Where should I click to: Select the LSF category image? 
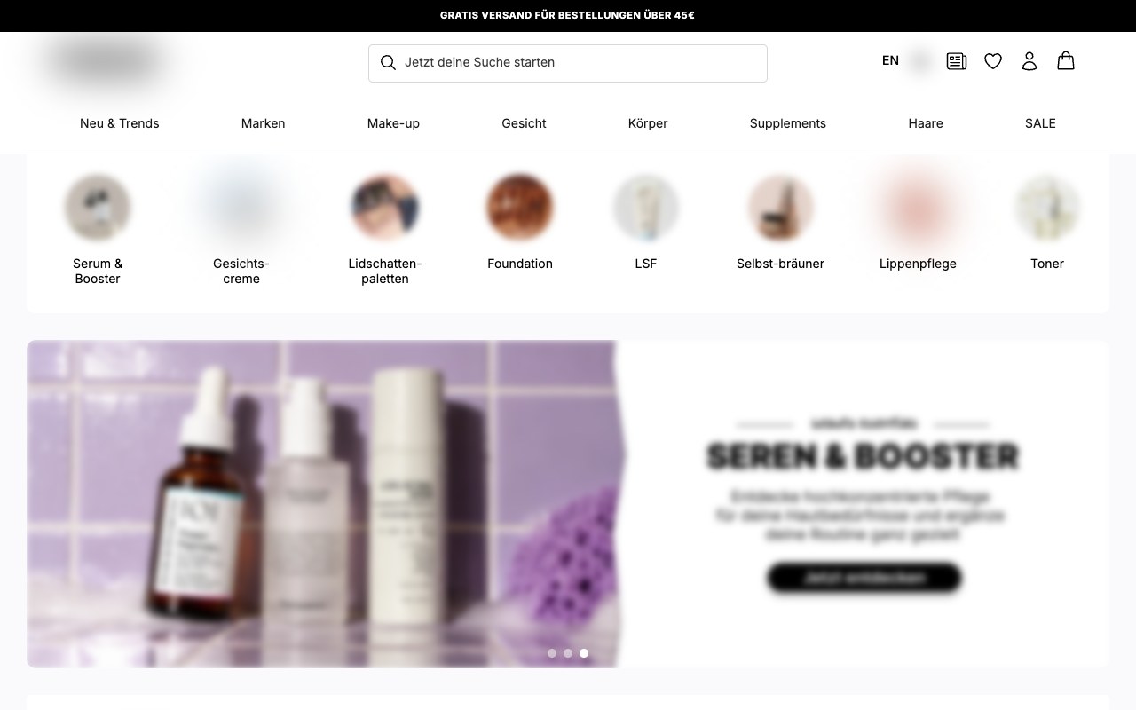[x=646, y=208]
